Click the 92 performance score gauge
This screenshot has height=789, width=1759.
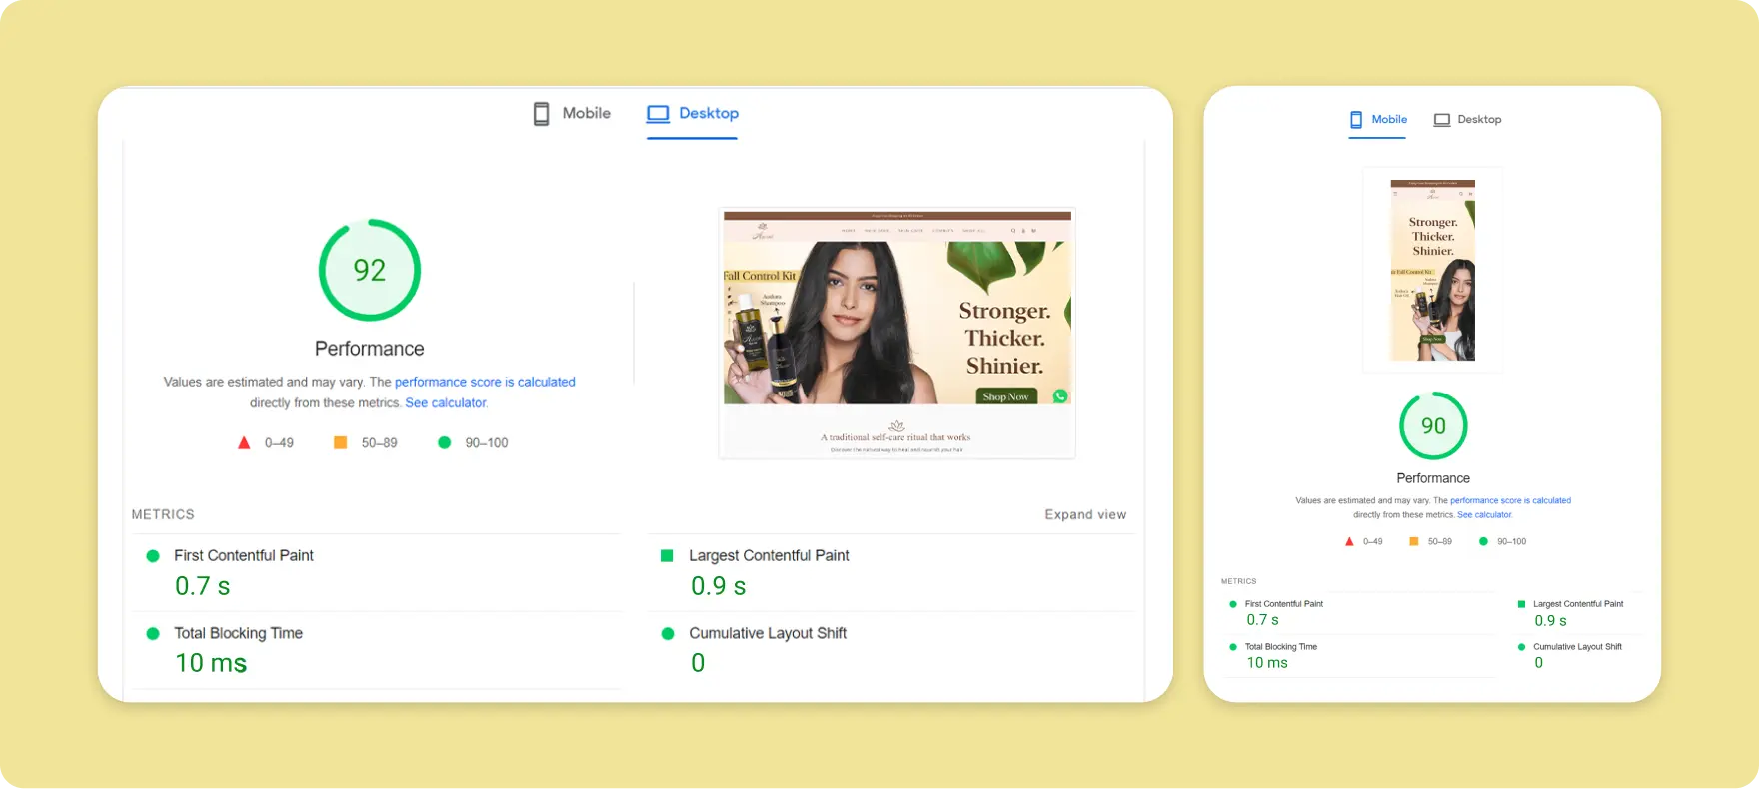(370, 270)
